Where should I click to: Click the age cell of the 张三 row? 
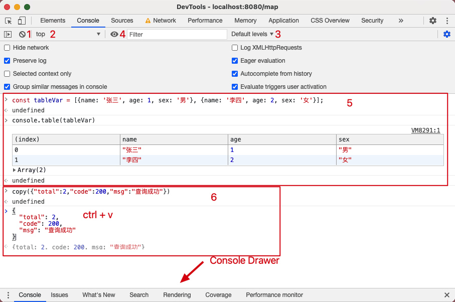(x=282, y=150)
